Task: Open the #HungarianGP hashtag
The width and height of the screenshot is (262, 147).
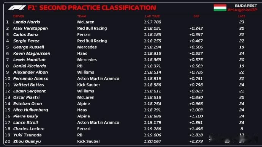Action: (x=243, y=10)
